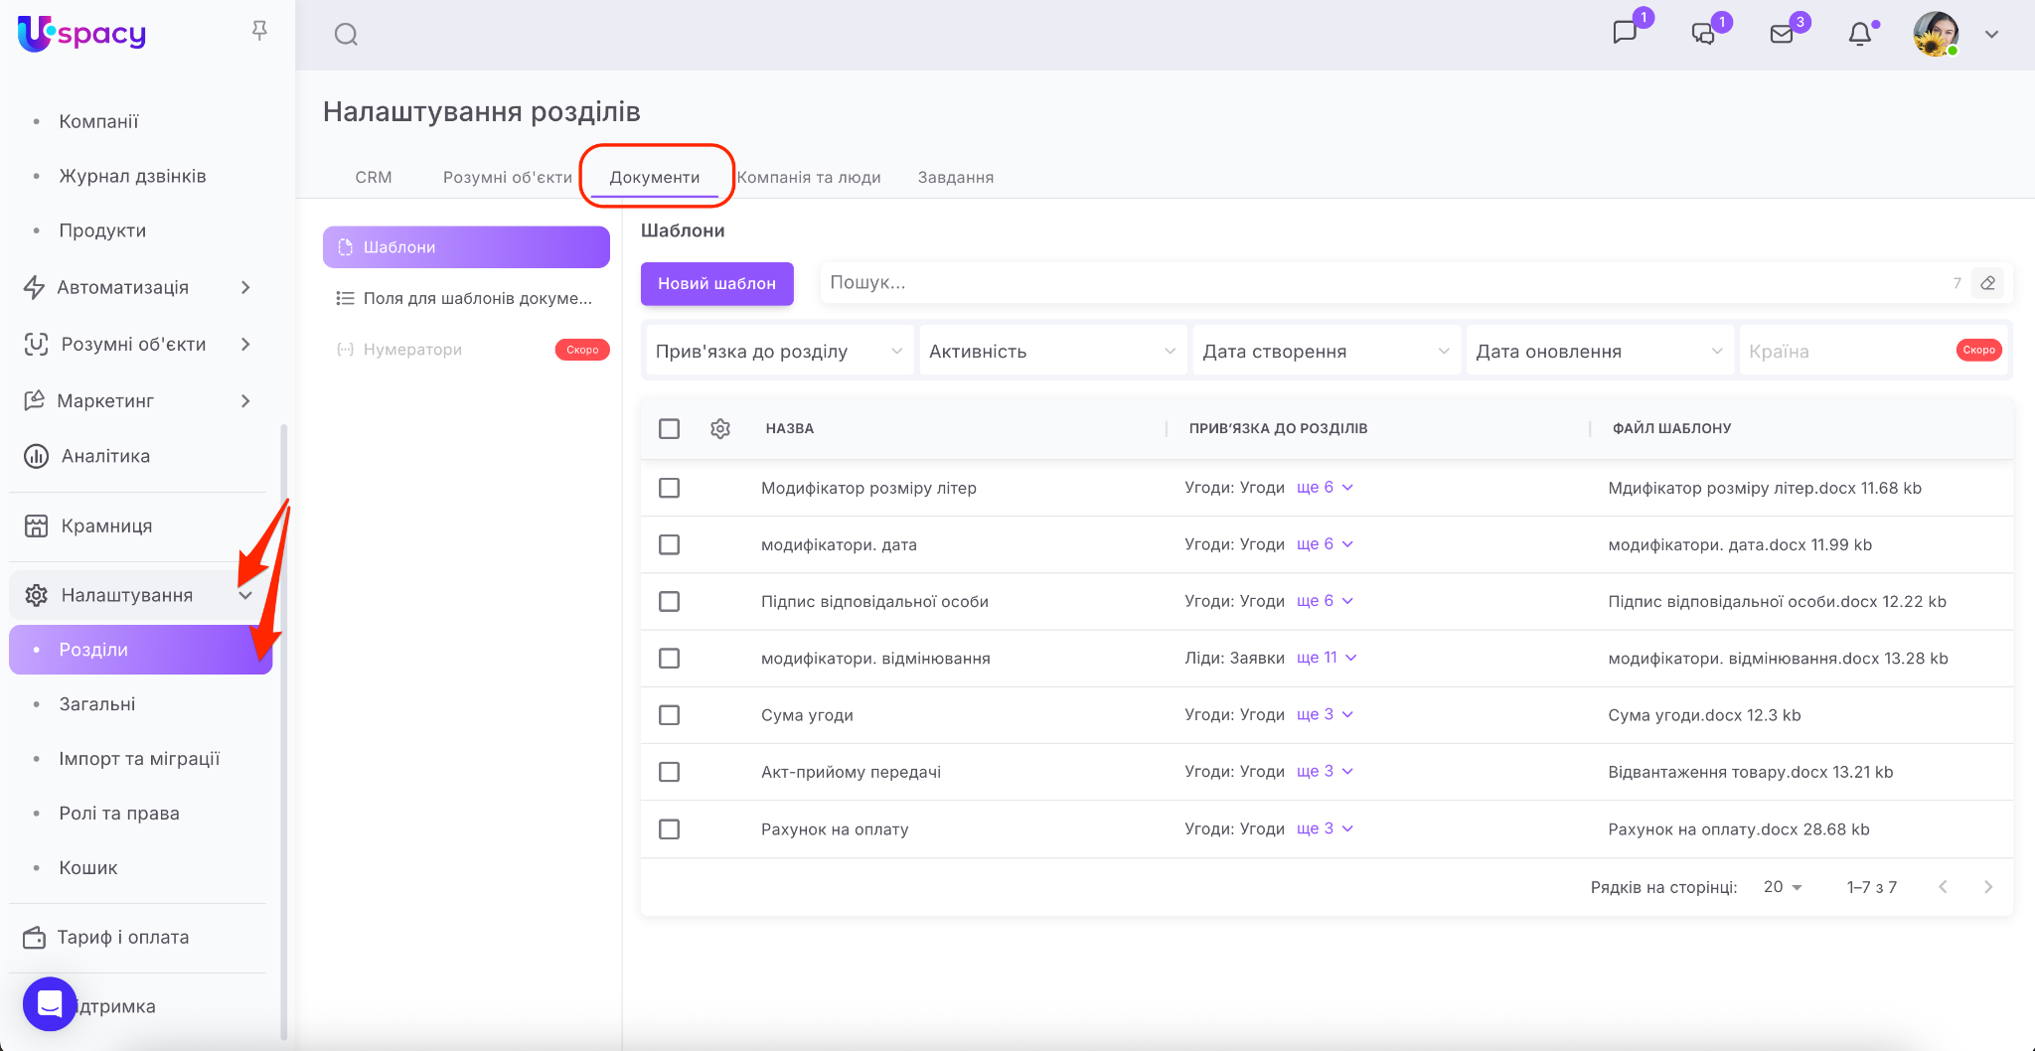The height and width of the screenshot is (1051, 2035).
Task: Check the box for Рахунок на оплату row
Action: [670, 828]
